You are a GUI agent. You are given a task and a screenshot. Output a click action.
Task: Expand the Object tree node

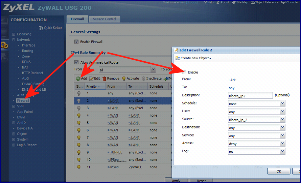14,134
